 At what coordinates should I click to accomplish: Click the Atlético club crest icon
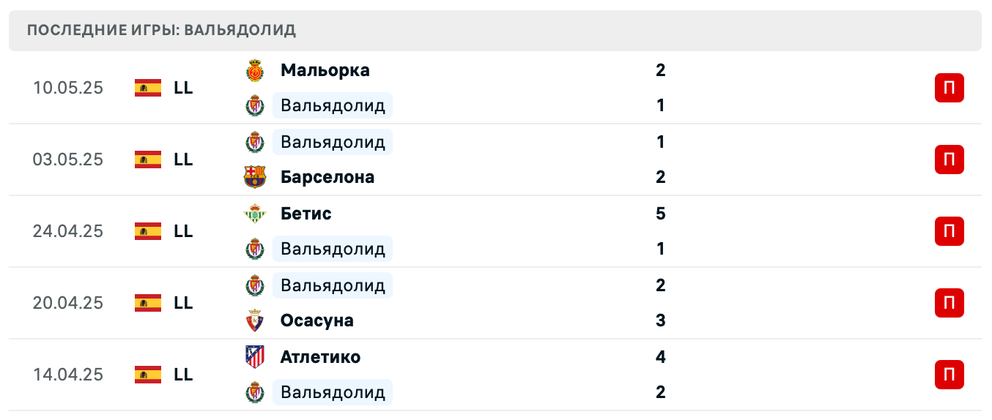coord(254,357)
